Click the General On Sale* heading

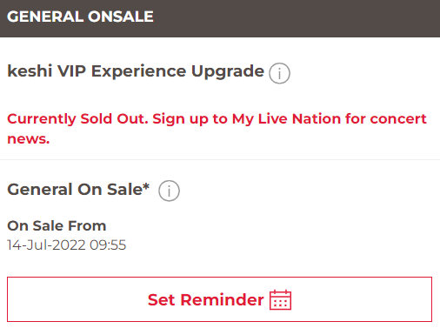(78, 190)
